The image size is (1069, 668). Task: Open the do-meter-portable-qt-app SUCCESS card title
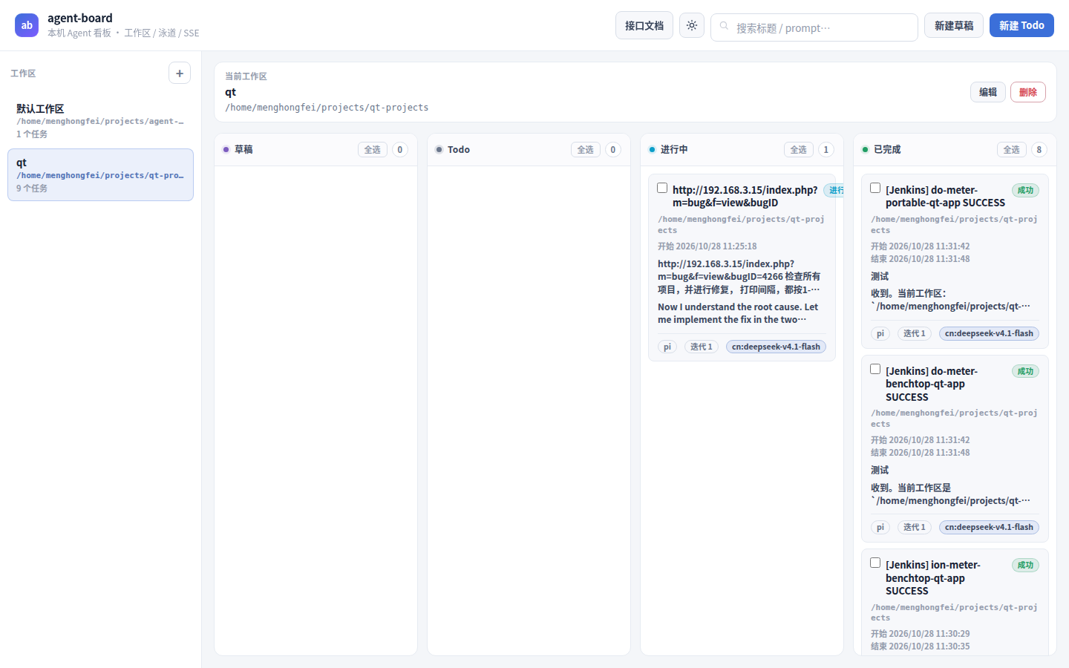(x=945, y=196)
